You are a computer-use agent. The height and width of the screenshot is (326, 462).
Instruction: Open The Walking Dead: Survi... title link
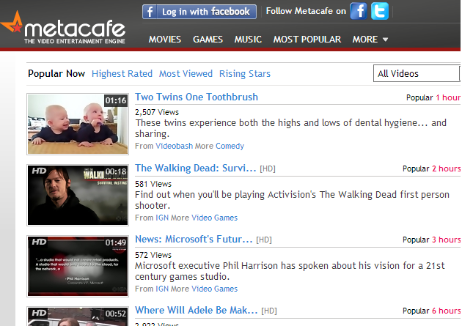click(196, 168)
